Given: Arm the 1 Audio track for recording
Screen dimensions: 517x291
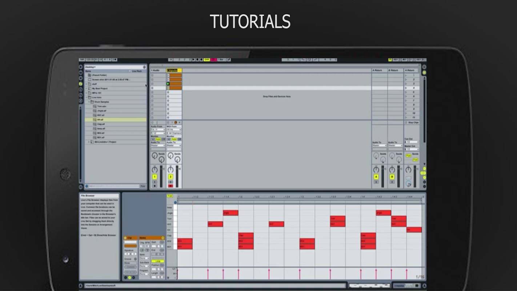Looking at the screenshot, I should (x=155, y=186).
